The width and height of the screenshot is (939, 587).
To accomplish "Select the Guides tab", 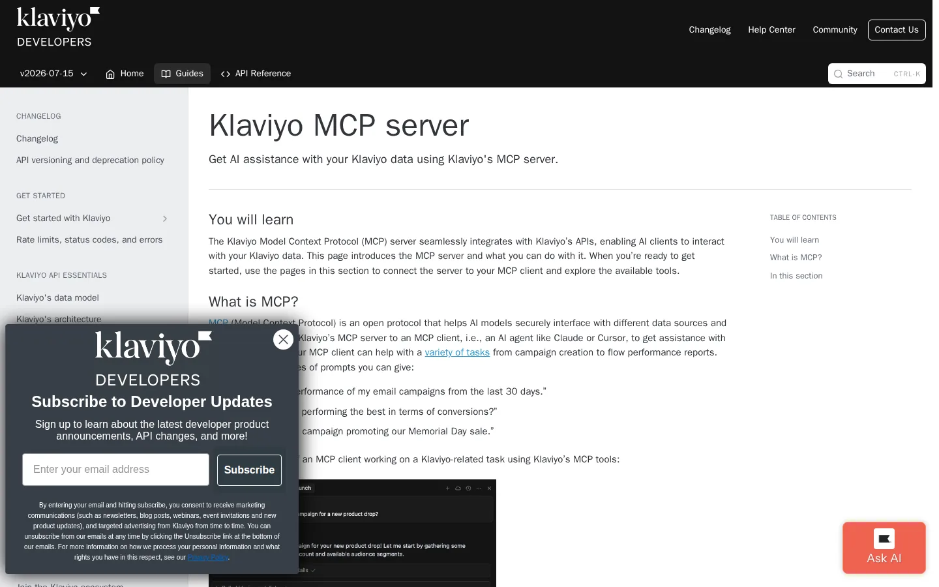I will pyautogui.click(x=182, y=74).
